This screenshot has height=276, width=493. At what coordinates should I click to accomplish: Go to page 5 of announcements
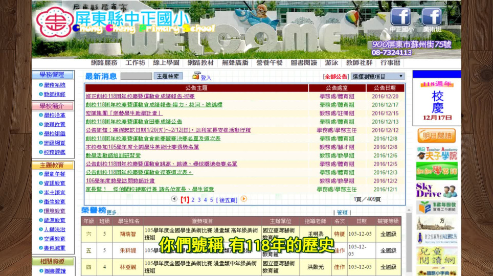[x=212, y=200]
